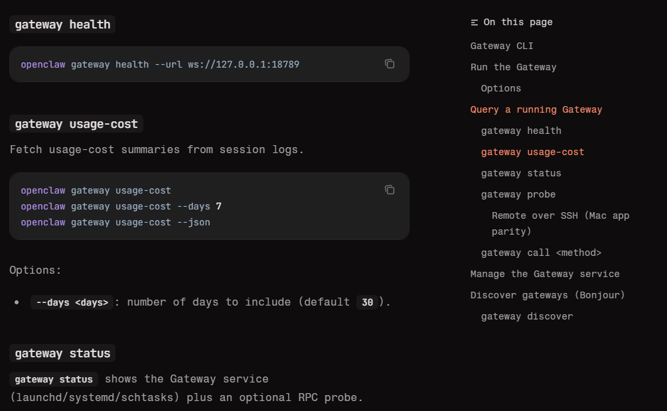Navigate to gateway health sidebar entry

pyautogui.click(x=521, y=131)
